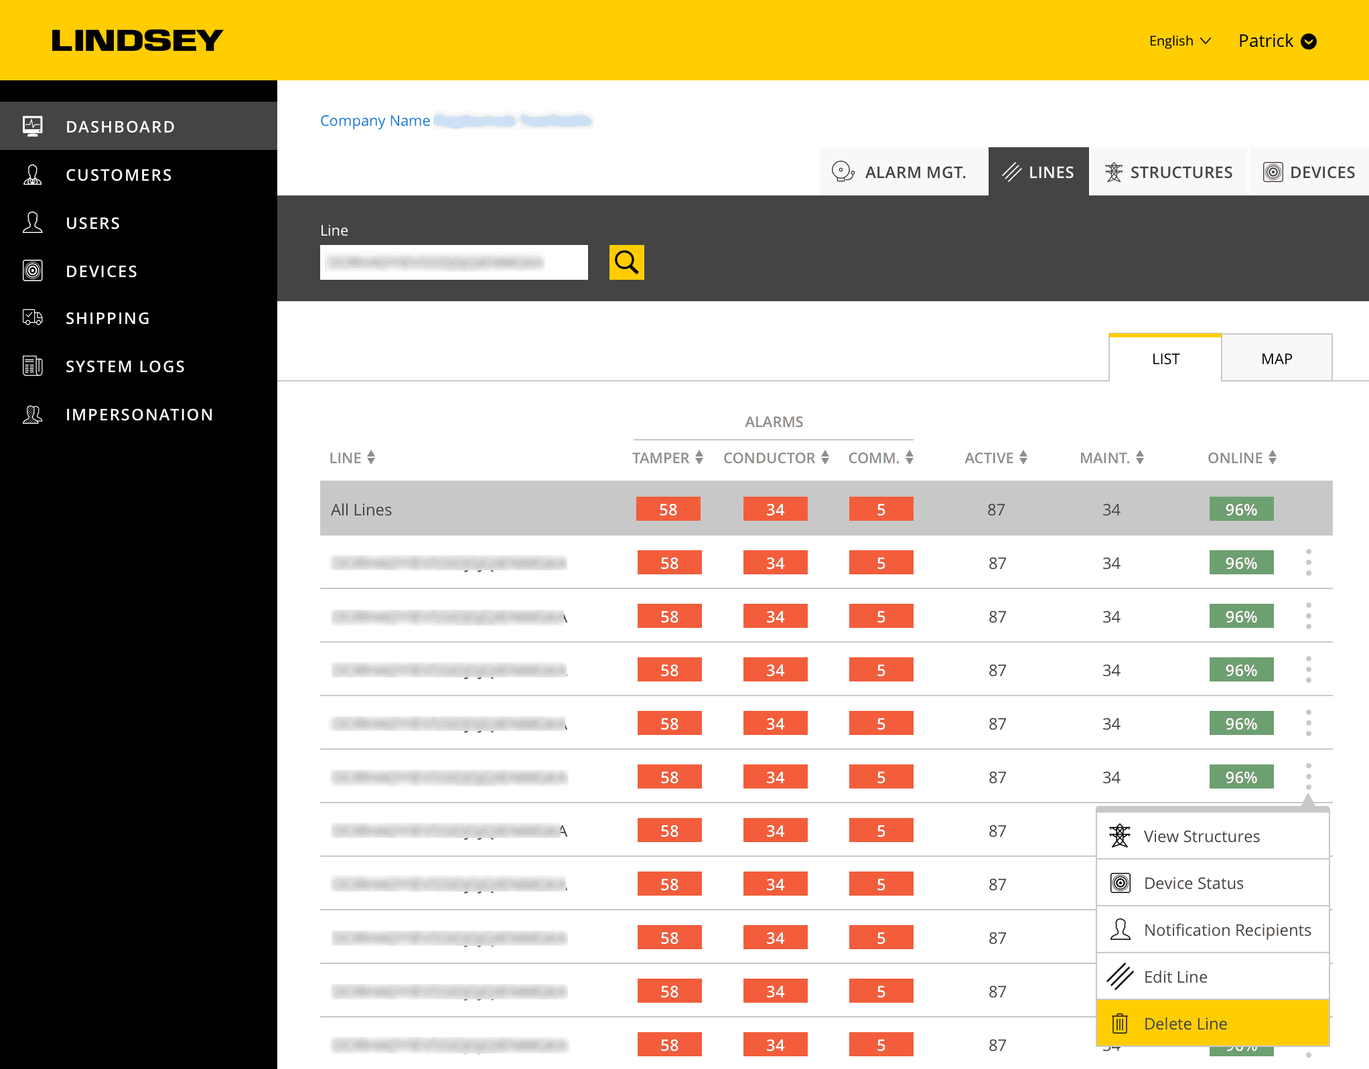
Task: Click the Shipping truck icon
Action: [33, 317]
